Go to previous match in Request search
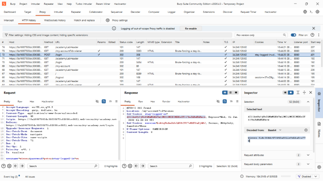This screenshot has width=323, height=181. click(x=16, y=166)
